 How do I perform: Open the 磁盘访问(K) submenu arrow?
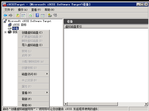pyautogui.click(x=47, y=74)
